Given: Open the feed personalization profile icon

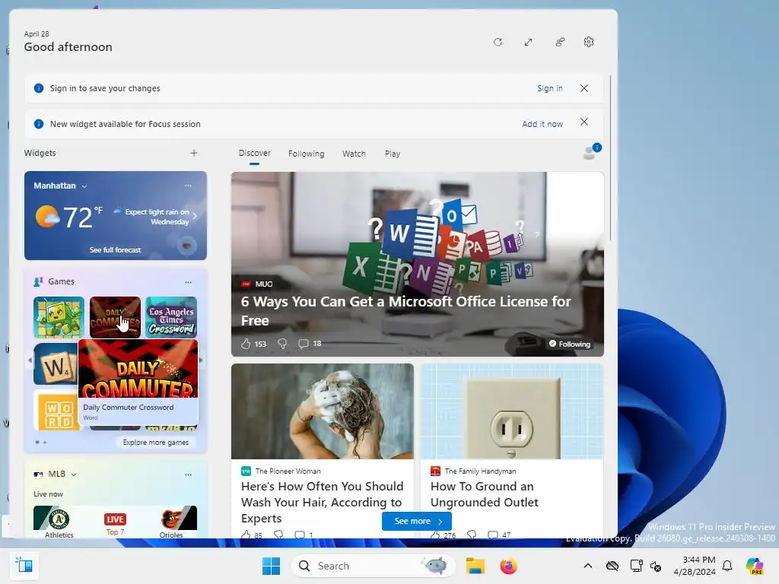Looking at the screenshot, I should point(591,152).
